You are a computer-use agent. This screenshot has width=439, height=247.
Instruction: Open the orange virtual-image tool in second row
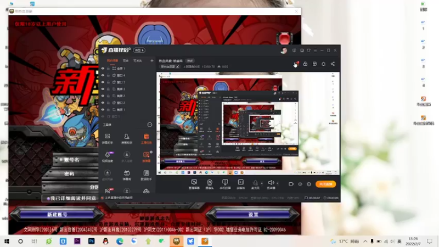click(146, 157)
